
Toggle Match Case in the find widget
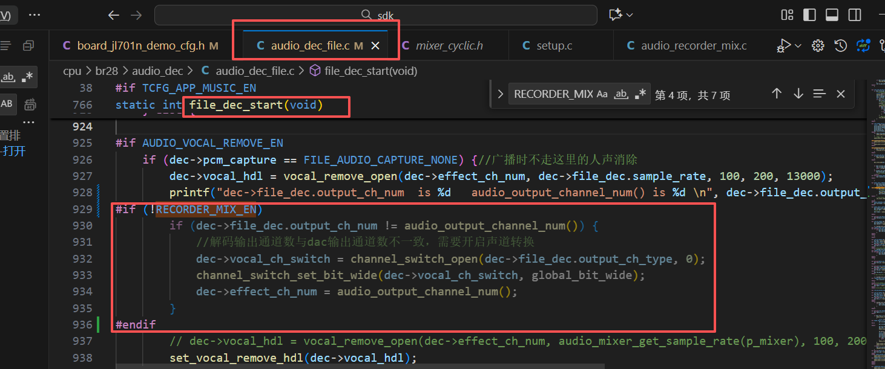(602, 94)
